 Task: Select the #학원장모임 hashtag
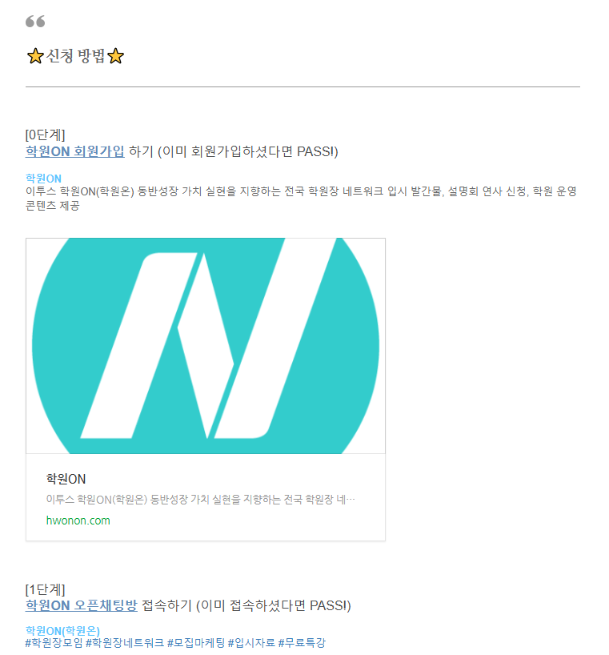[54, 642]
